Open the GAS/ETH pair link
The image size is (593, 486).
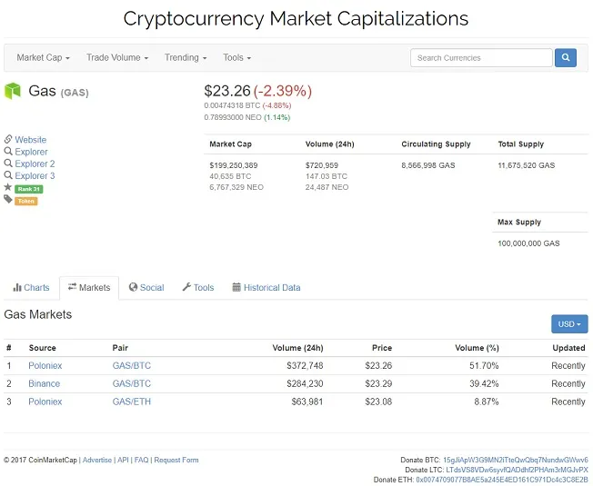pyautogui.click(x=132, y=402)
